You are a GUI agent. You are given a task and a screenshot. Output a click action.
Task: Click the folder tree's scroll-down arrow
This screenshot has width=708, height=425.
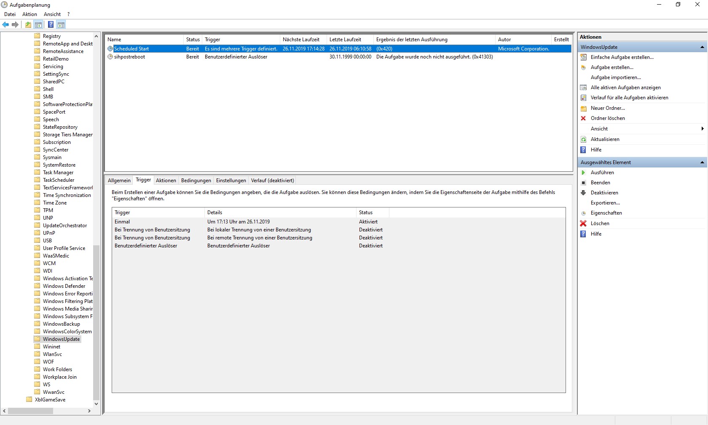pos(96,404)
